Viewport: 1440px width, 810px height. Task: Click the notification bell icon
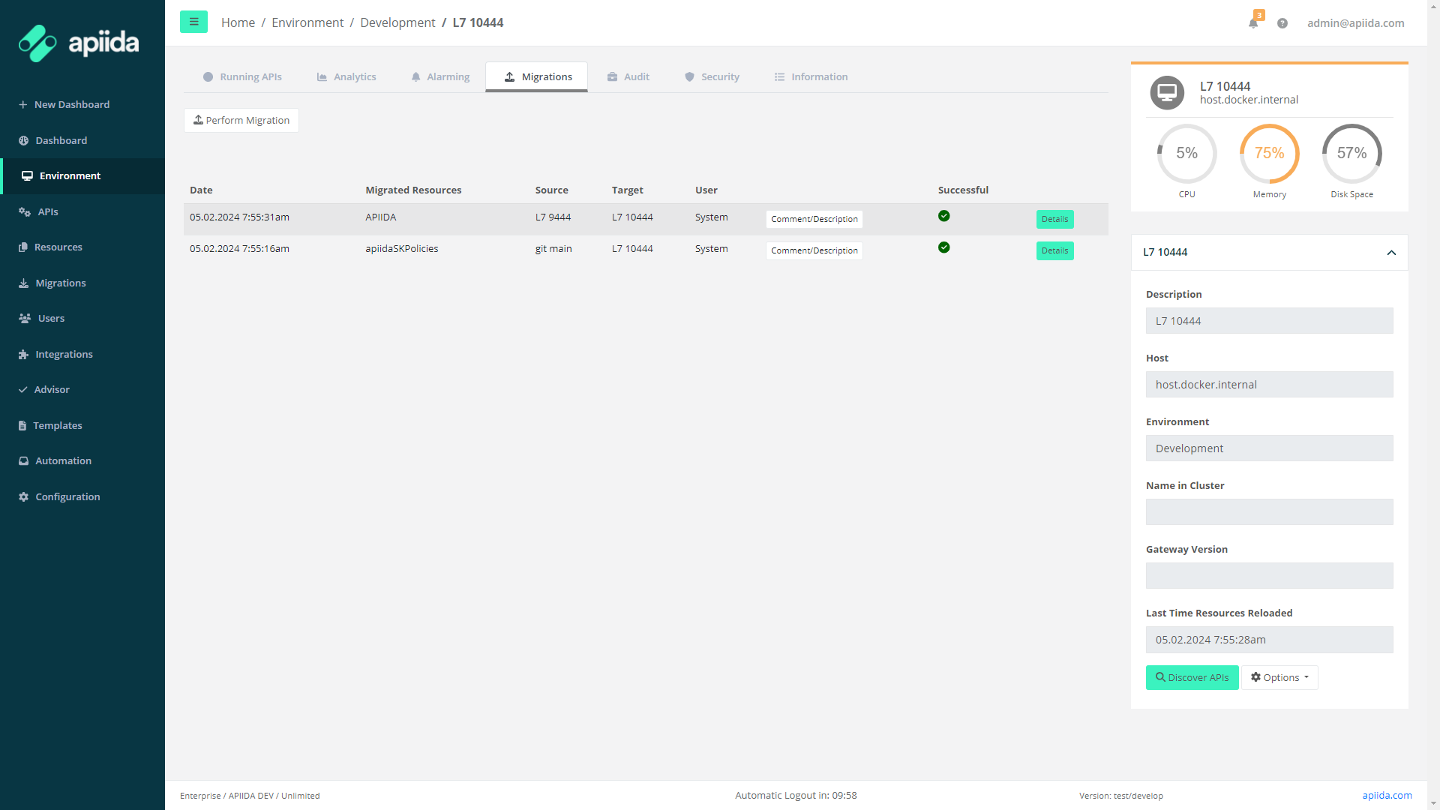1253,22
